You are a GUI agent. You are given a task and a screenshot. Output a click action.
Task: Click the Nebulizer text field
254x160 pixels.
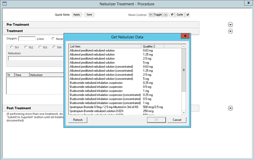pos(36,58)
